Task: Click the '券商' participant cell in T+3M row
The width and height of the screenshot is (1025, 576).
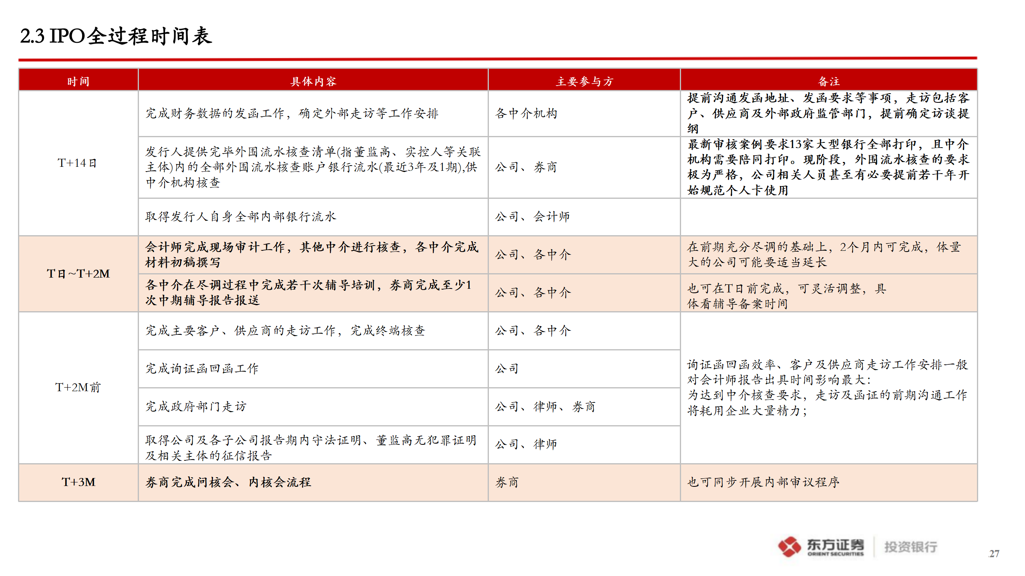Action: pyautogui.click(x=584, y=482)
